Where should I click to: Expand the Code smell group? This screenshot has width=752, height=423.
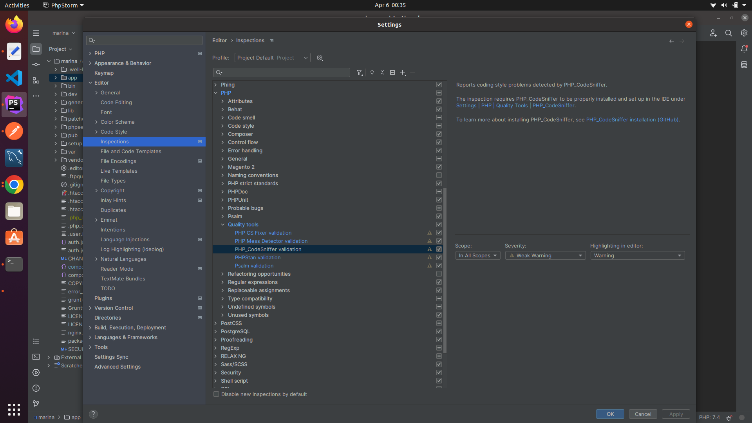click(x=223, y=117)
